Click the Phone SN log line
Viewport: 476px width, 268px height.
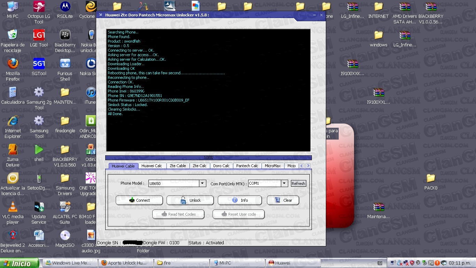click(x=135, y=96)
